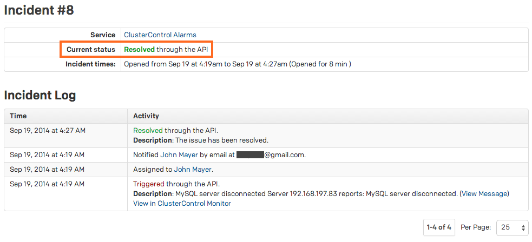The image size is (532, 242).
Task: Open the ClusterControl Alarms service link
Action: 160,35
